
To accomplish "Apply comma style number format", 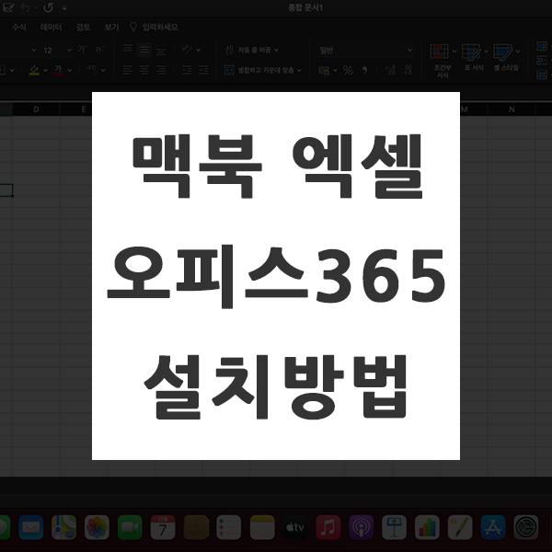I will [x=364, y=71].
